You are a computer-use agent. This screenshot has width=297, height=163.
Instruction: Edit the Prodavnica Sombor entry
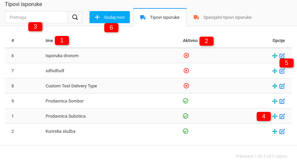tap(282, 101)
